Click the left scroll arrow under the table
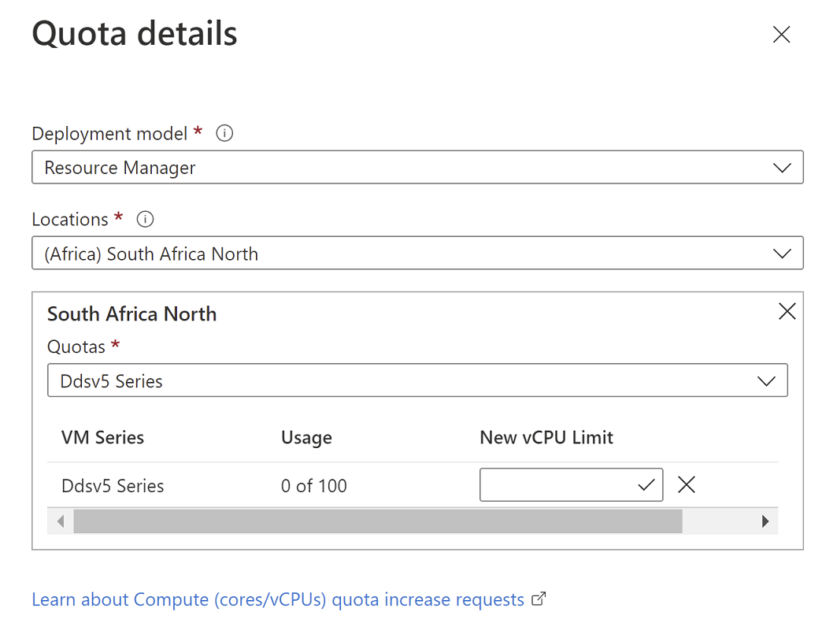This screenshot has height=619, width=833. click(x=61, y=521)
